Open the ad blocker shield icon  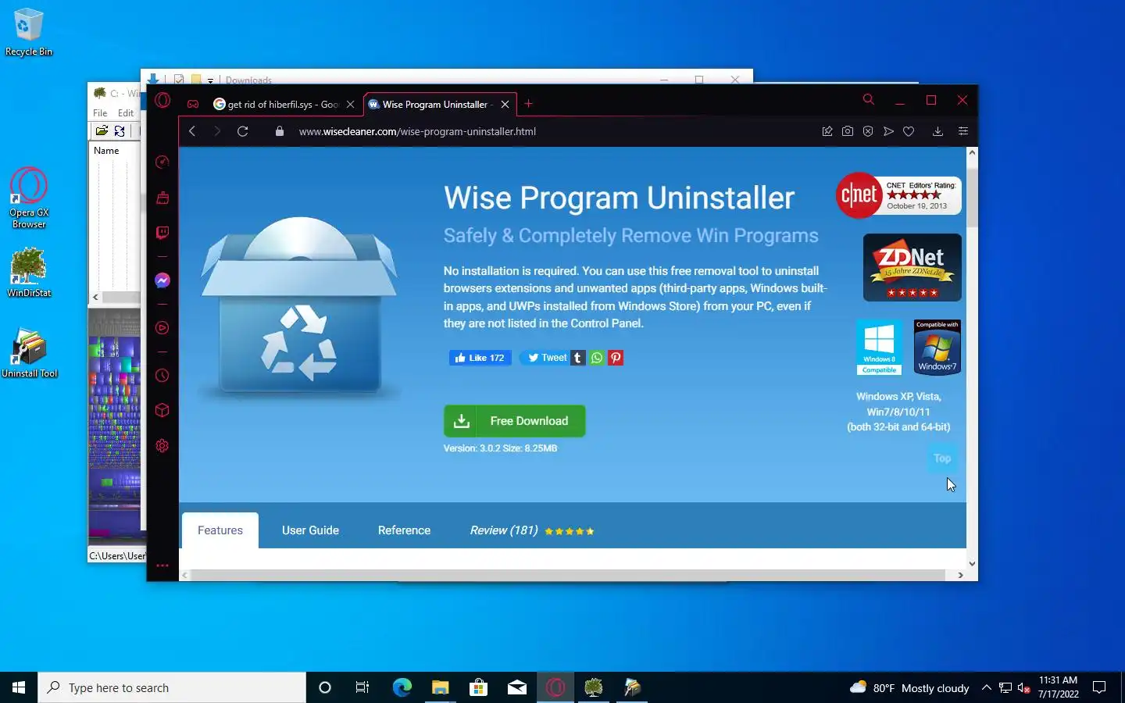click(868, 131)
